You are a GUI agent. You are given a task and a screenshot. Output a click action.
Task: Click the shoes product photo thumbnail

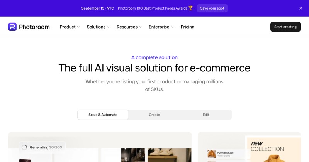click(x=169, y=155)
